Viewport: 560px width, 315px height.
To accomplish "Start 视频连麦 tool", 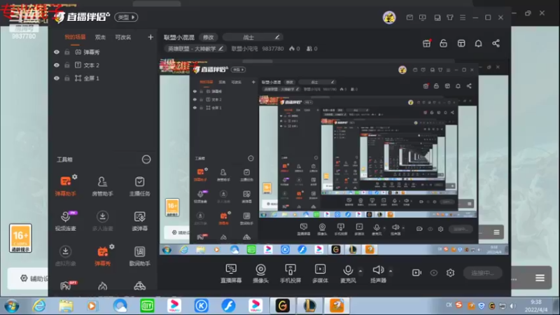I will coord(65,220).
